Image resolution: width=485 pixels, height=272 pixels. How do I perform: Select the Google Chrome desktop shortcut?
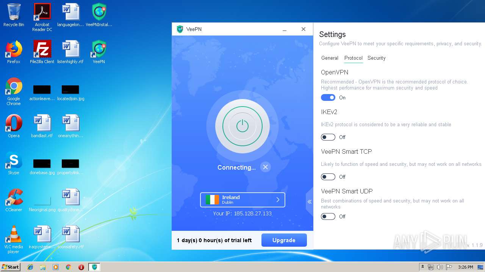coord(14,91)
